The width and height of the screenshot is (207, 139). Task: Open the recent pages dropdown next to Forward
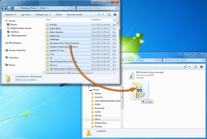pos(13,8)
